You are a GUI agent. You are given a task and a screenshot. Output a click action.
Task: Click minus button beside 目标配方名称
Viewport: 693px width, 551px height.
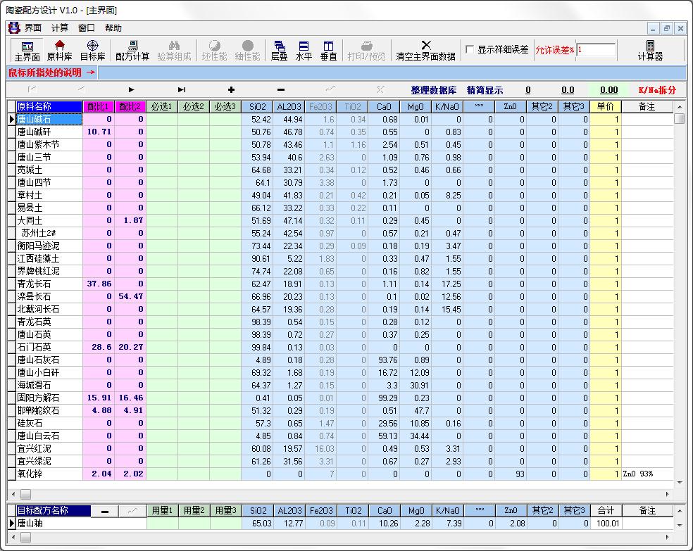(105, 512)
